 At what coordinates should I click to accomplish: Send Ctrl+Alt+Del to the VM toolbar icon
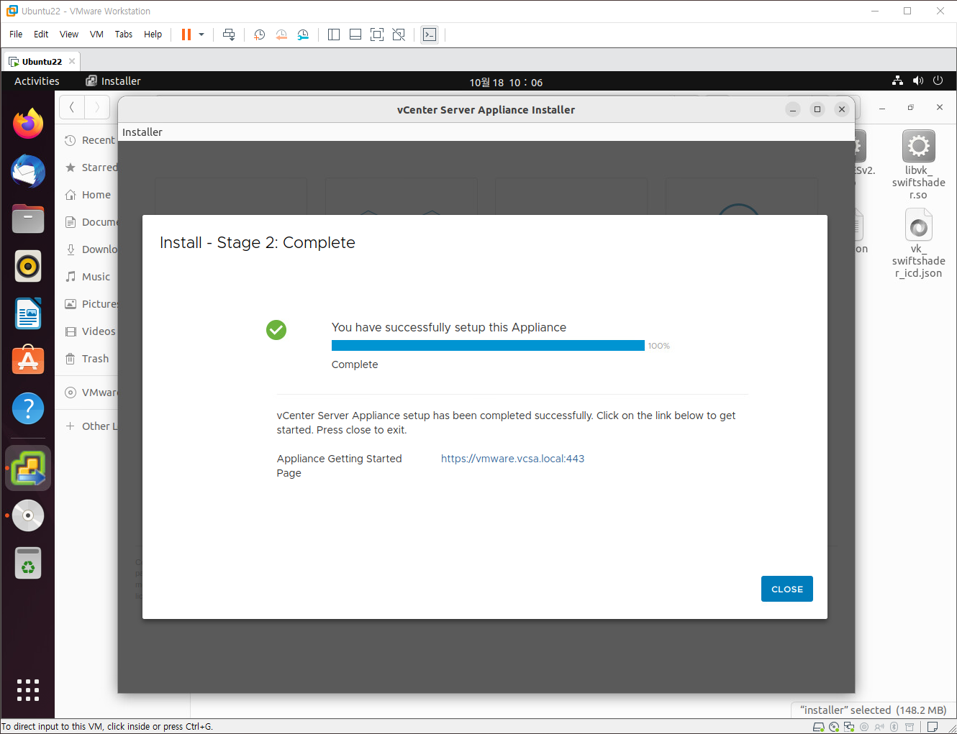click(x=229, y=35)
